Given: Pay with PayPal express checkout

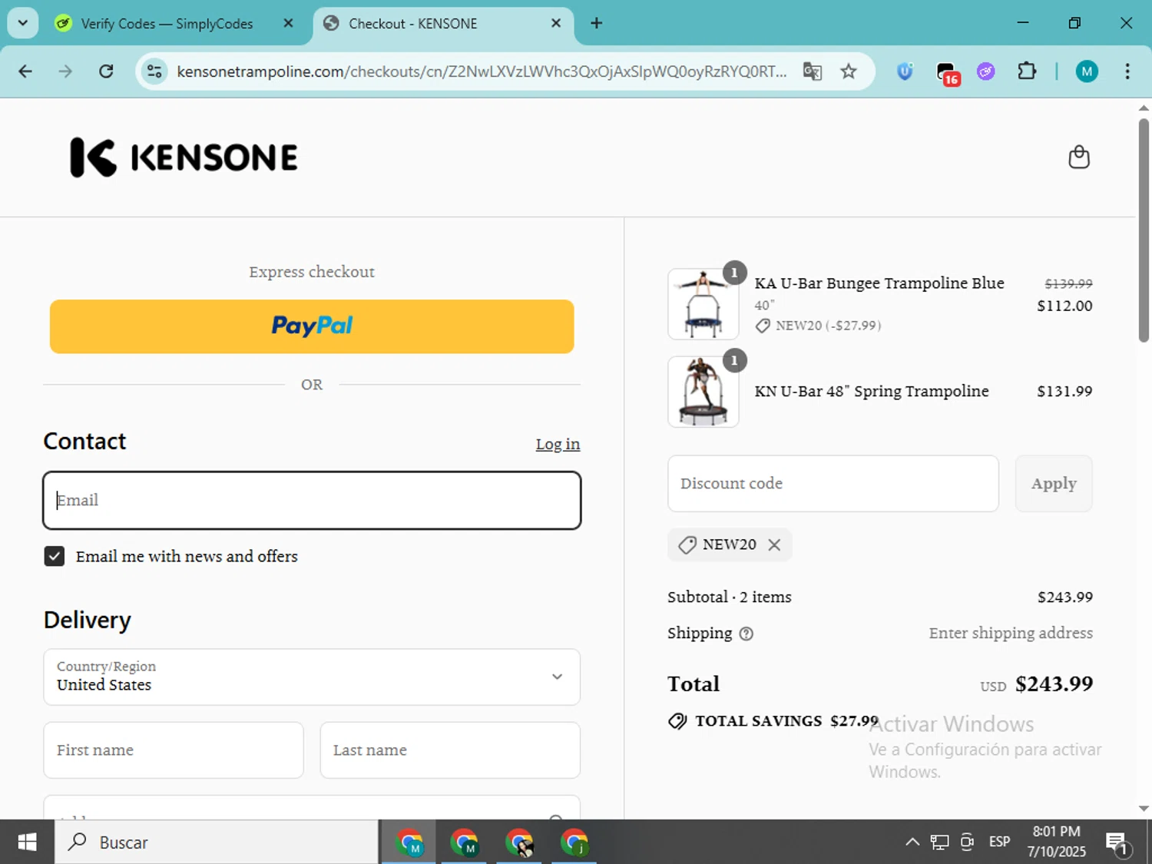Looking at the screenshot, I should pyautogui.click(x=312, y=326).
